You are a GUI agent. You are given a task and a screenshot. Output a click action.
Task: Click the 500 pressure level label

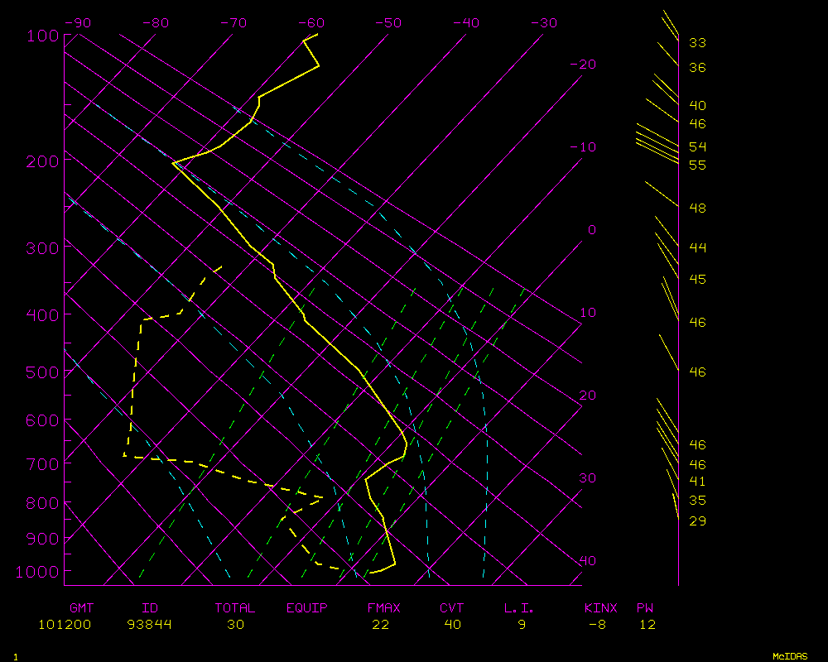pos(41,372)
